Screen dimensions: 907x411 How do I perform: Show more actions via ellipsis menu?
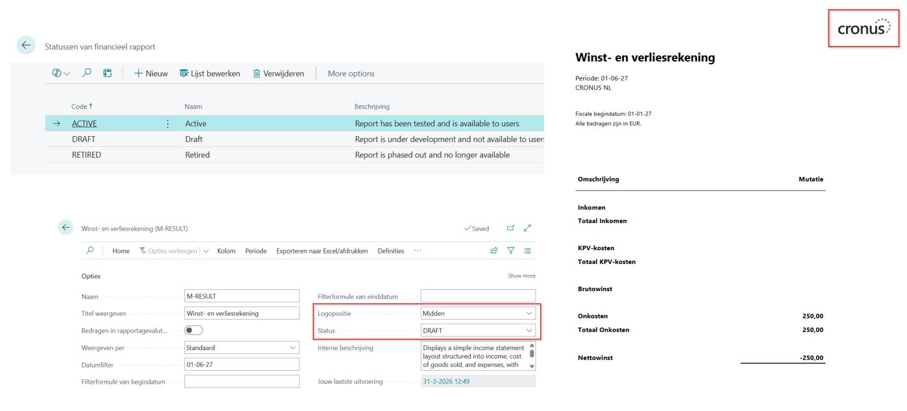[417, 250]
